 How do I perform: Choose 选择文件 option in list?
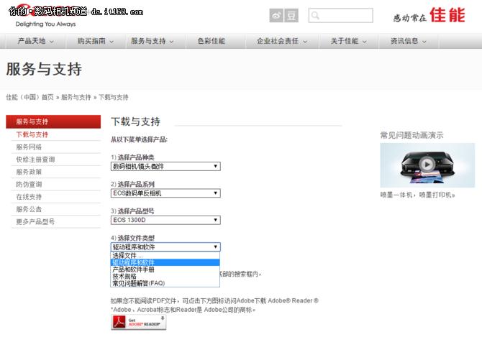[x=165, y=256]
